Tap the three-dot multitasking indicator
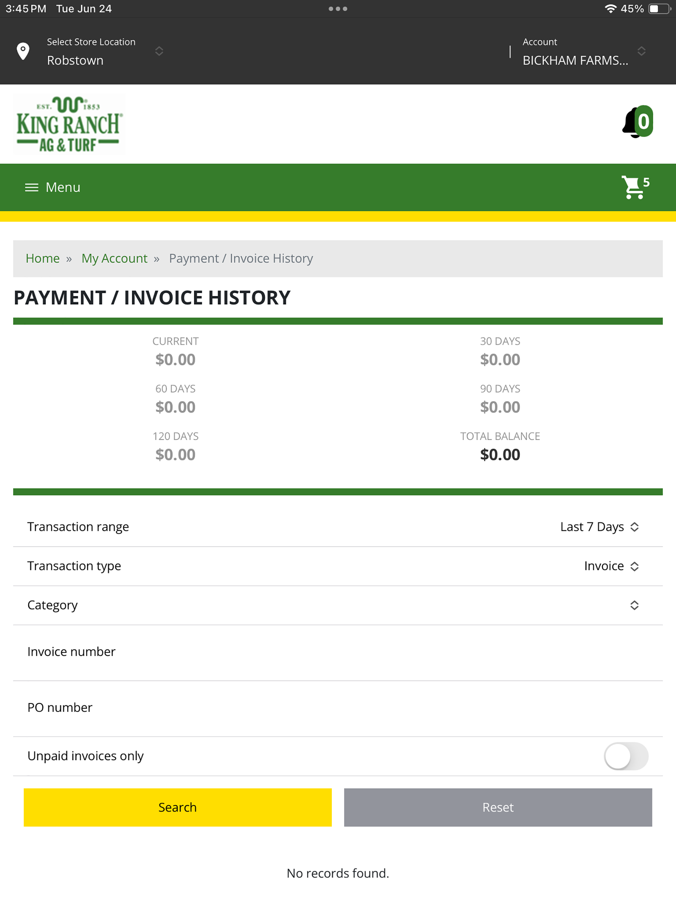The width and height of the screenshot is (676, 901). 338,9
